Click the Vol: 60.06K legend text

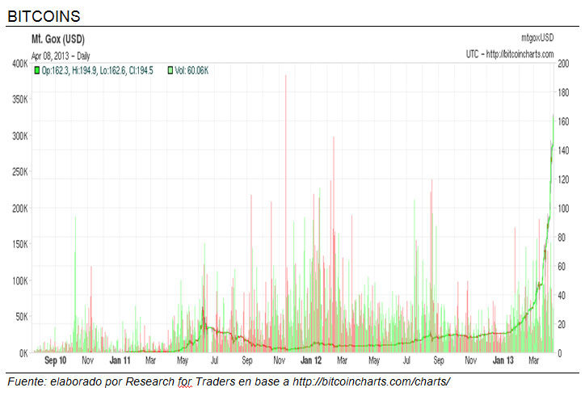click(x=191, y=70)
